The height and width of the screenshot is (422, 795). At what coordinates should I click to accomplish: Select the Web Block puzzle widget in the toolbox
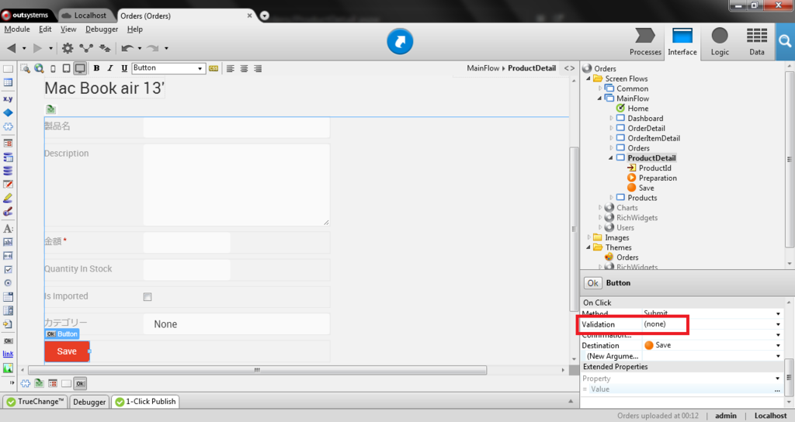pyautogui.click(x=8, y=126)
